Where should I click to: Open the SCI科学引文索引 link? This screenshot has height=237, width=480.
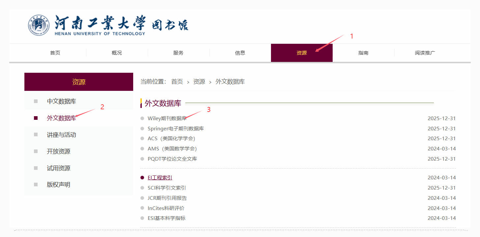pos(167,188)
